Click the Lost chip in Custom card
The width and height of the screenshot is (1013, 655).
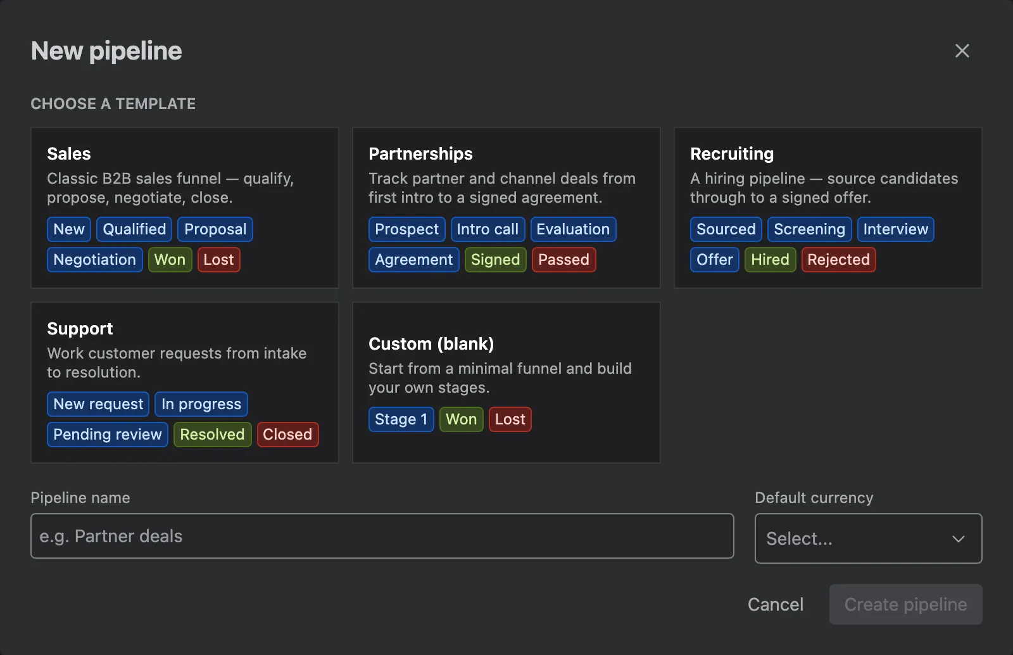coord(510,419)
